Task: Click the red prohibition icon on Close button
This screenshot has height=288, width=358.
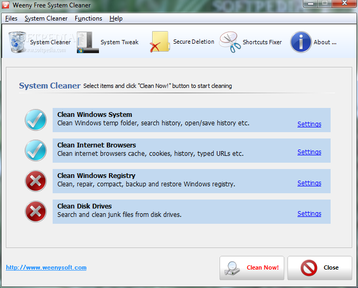Action: tap(309, 267)
